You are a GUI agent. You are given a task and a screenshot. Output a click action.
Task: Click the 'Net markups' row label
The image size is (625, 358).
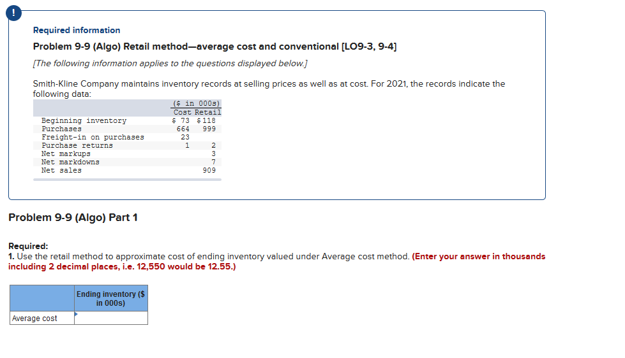[x=66, y=154]
